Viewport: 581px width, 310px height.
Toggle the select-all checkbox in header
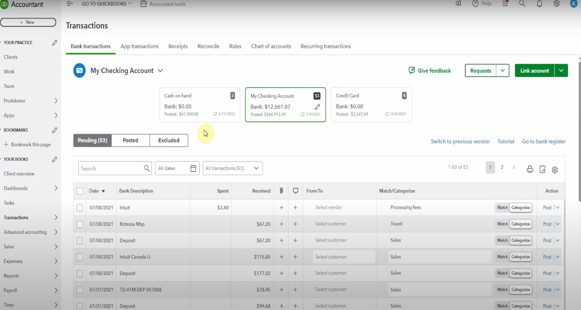pos(80,191)
